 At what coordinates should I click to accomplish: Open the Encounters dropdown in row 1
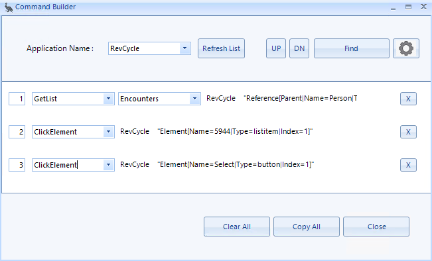pyautogui.click(x=195, y=99)
